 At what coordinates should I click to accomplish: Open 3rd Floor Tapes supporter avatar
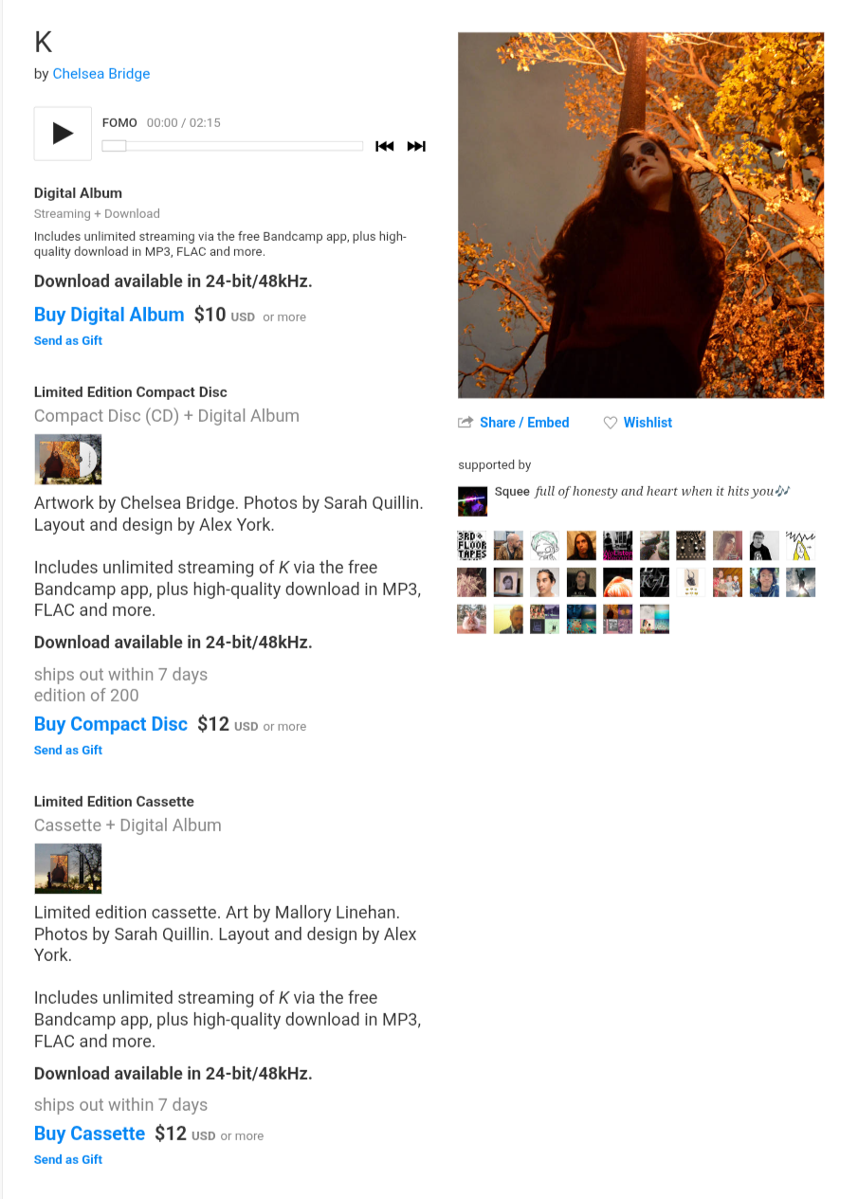(x=472, y=546)
